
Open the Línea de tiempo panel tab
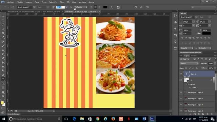tap(14, 114)
